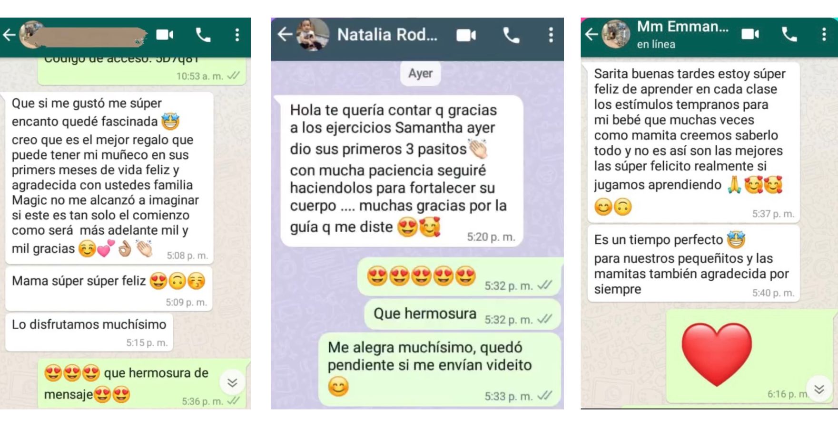
Task: Open Natalia Rod... profile picture
Action: (x=313, y=34)
